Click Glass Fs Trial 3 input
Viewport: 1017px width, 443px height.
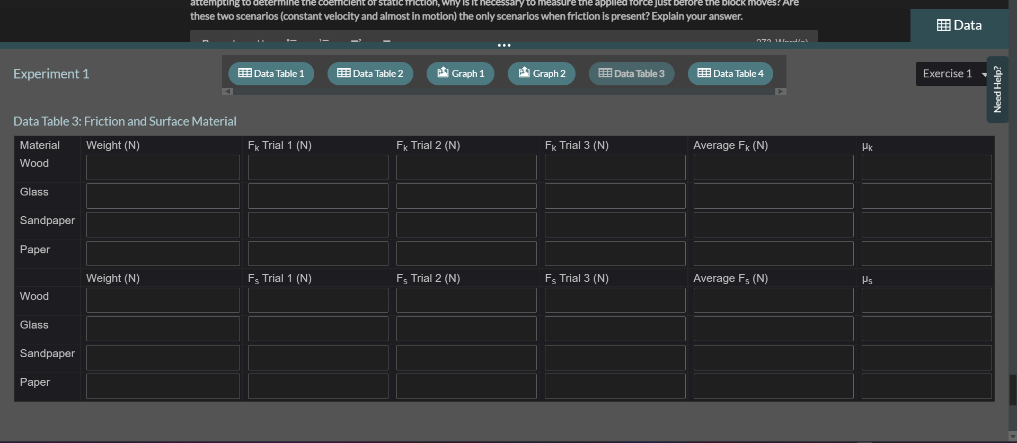[x=615, y=329]
